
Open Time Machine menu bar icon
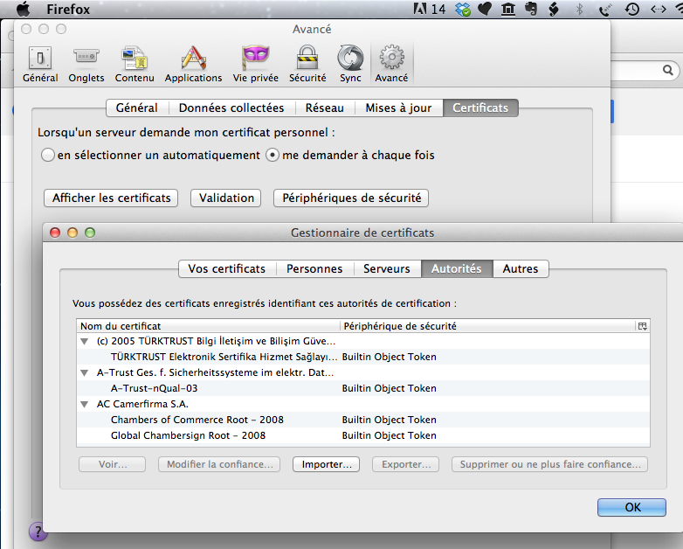click(x=632, y=9)
